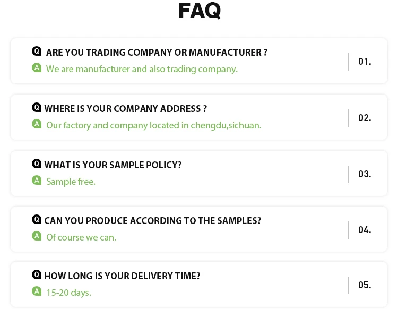Click the green A icon beside 'Sample free.'
This screenshot has width=398, height=309.
point(37,180)
